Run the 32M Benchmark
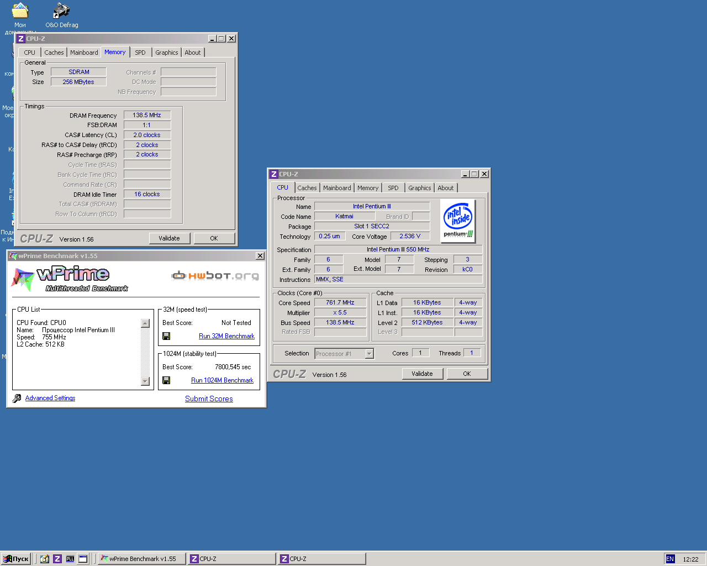The height and width of the screenshot is (566, 707). tap(226, 336)
